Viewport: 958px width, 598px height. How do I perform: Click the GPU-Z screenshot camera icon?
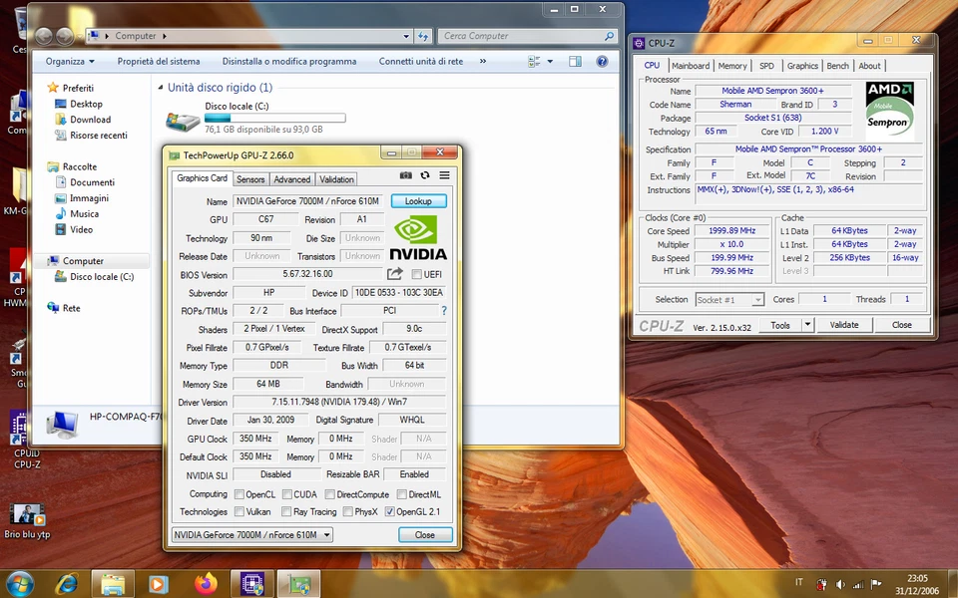tap(406, 175)
